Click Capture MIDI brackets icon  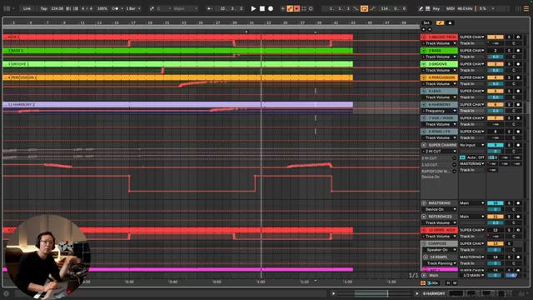[x=304, y=8]
